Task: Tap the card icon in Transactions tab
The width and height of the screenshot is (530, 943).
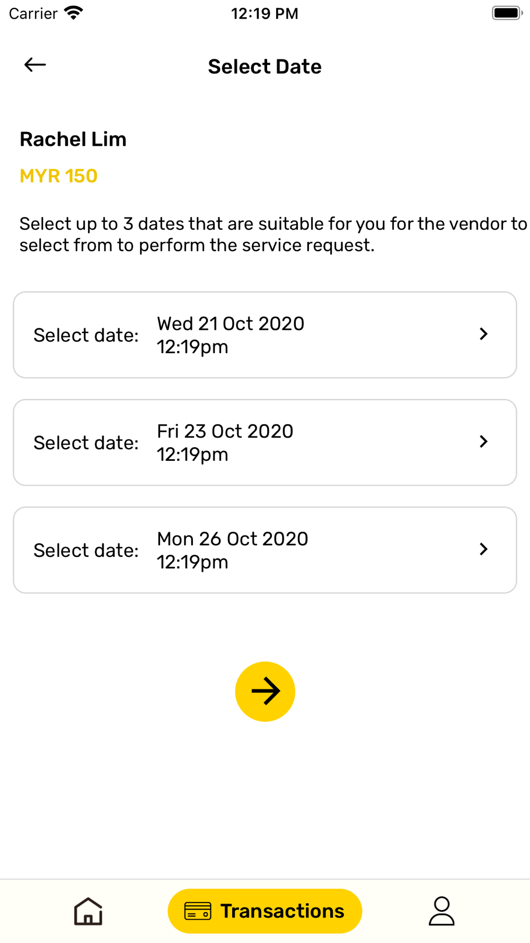Action: pyautogui.click(x=198, y=911)
